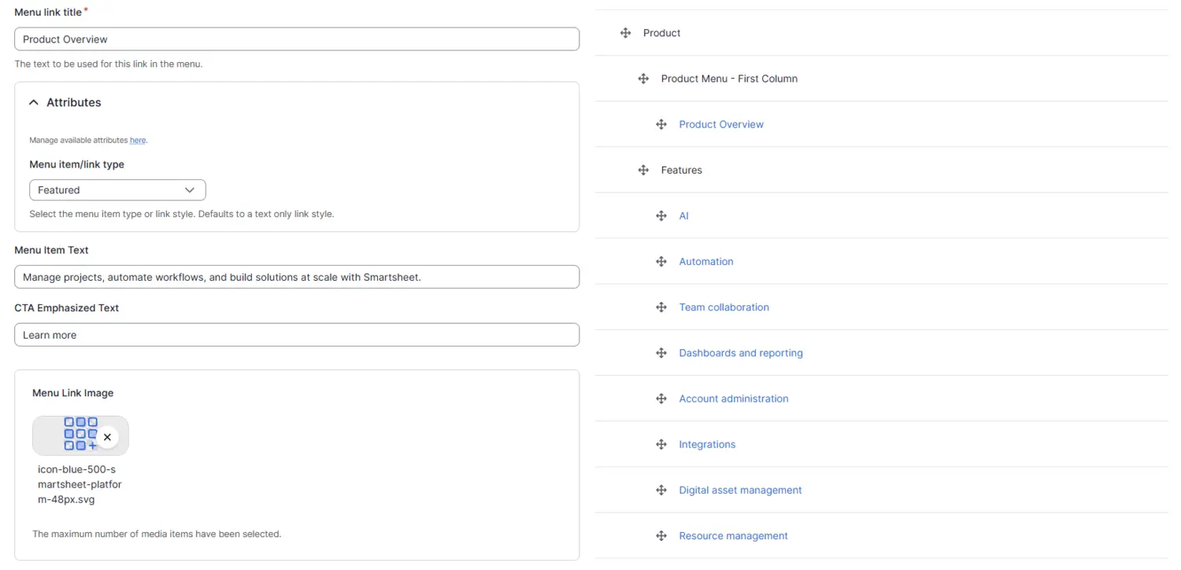Screen dimensions: 1181x570
Task: Click the Menu Item Text field
Action: point(296,277)
